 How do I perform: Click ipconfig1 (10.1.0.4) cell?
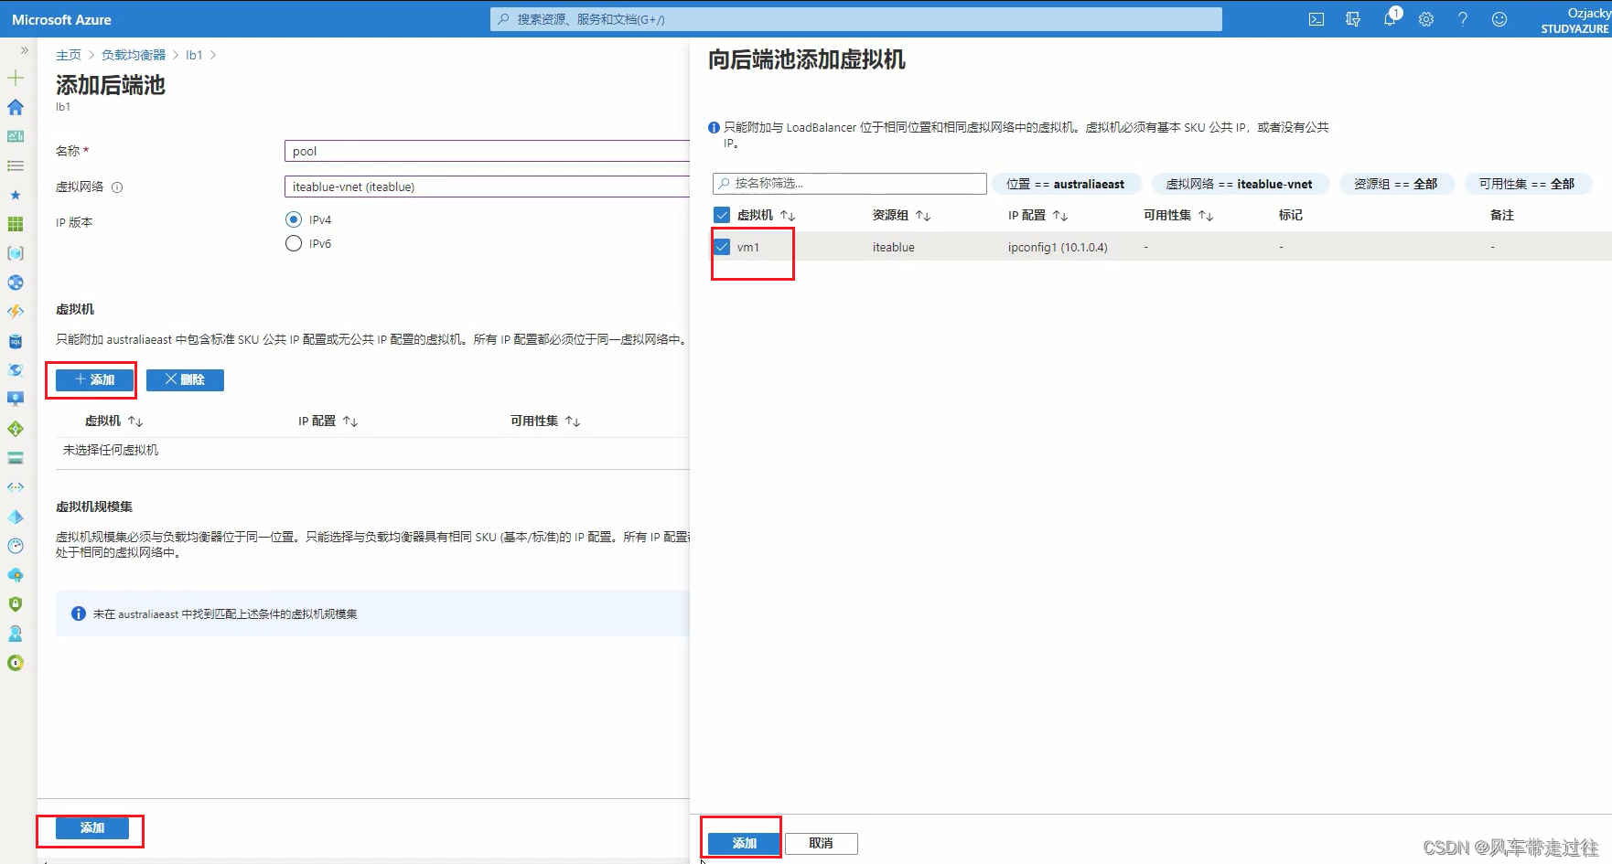[x=1058, y=247]
